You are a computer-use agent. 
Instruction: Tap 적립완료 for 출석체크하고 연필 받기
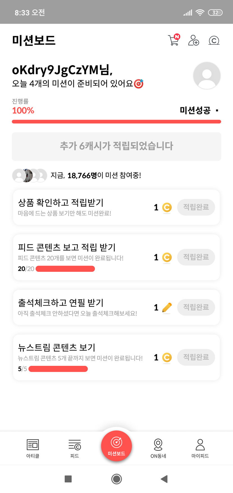196,307
